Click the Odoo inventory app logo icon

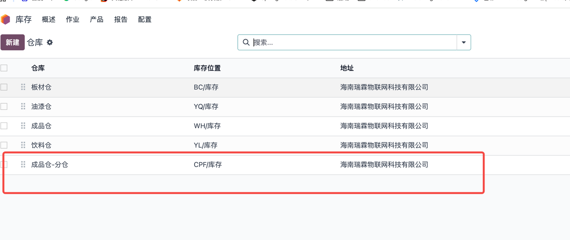click(x=5, y=19)
